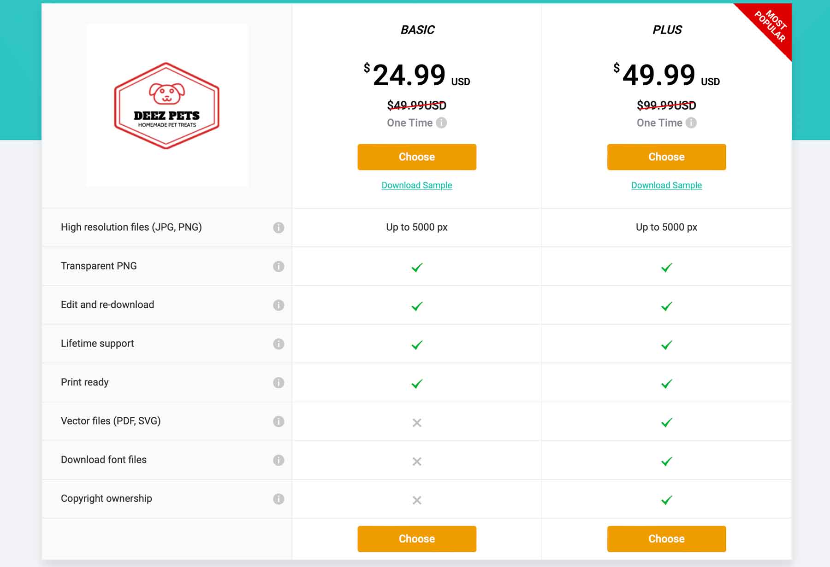Click the One Time info icon under Basic
The height and width of the screenshot is (567, 830).
click(442, 123)
